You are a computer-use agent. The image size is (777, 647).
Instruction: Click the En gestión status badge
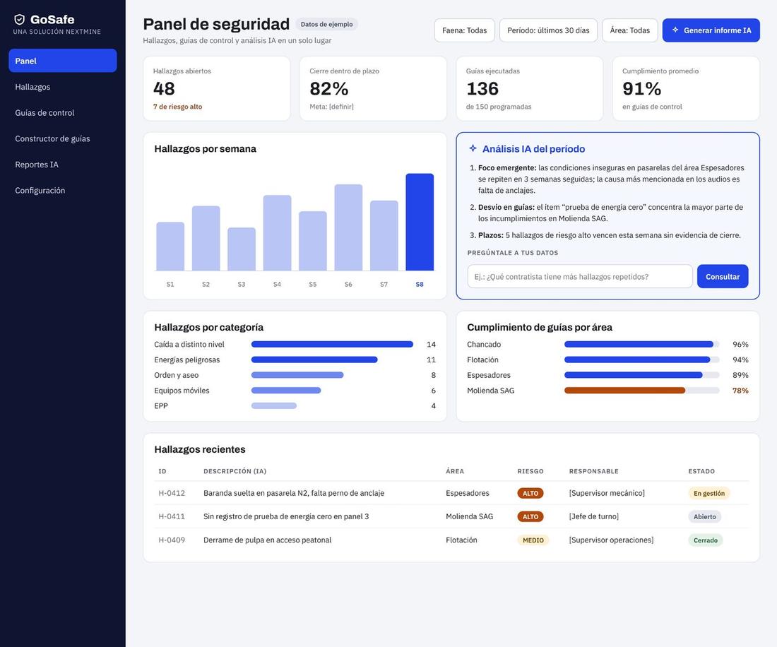708,493
